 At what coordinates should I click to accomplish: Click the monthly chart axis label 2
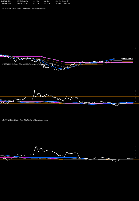click(x=135, y=158)
